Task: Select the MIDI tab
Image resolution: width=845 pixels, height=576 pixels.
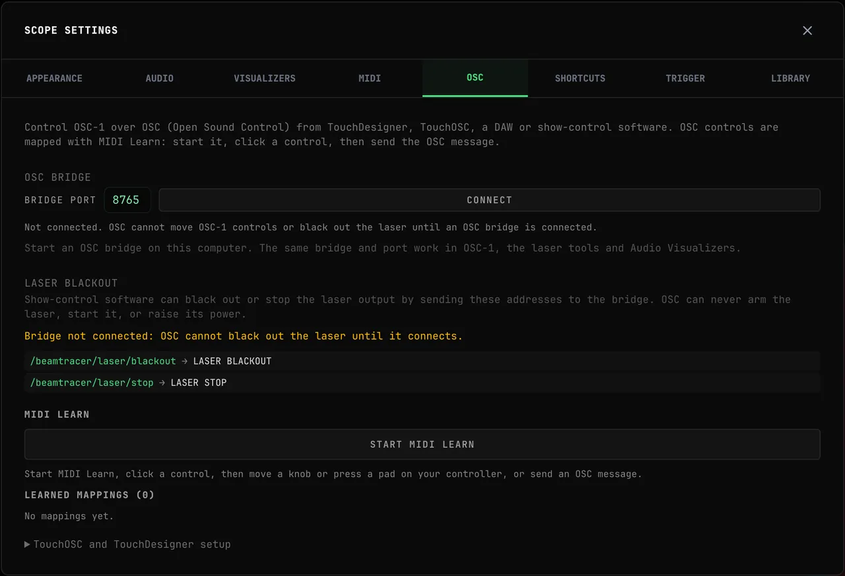Action: coord(370,78)
